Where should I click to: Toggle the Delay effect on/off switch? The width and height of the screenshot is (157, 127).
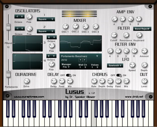coord(69,75)
